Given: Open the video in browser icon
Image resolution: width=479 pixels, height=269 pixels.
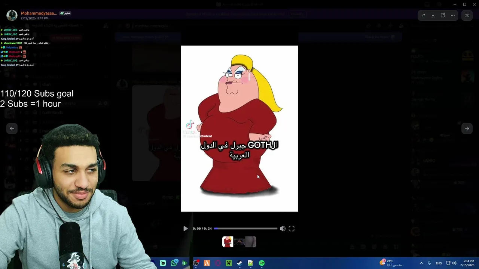Looking at the screenshot, I should [443, 15].
